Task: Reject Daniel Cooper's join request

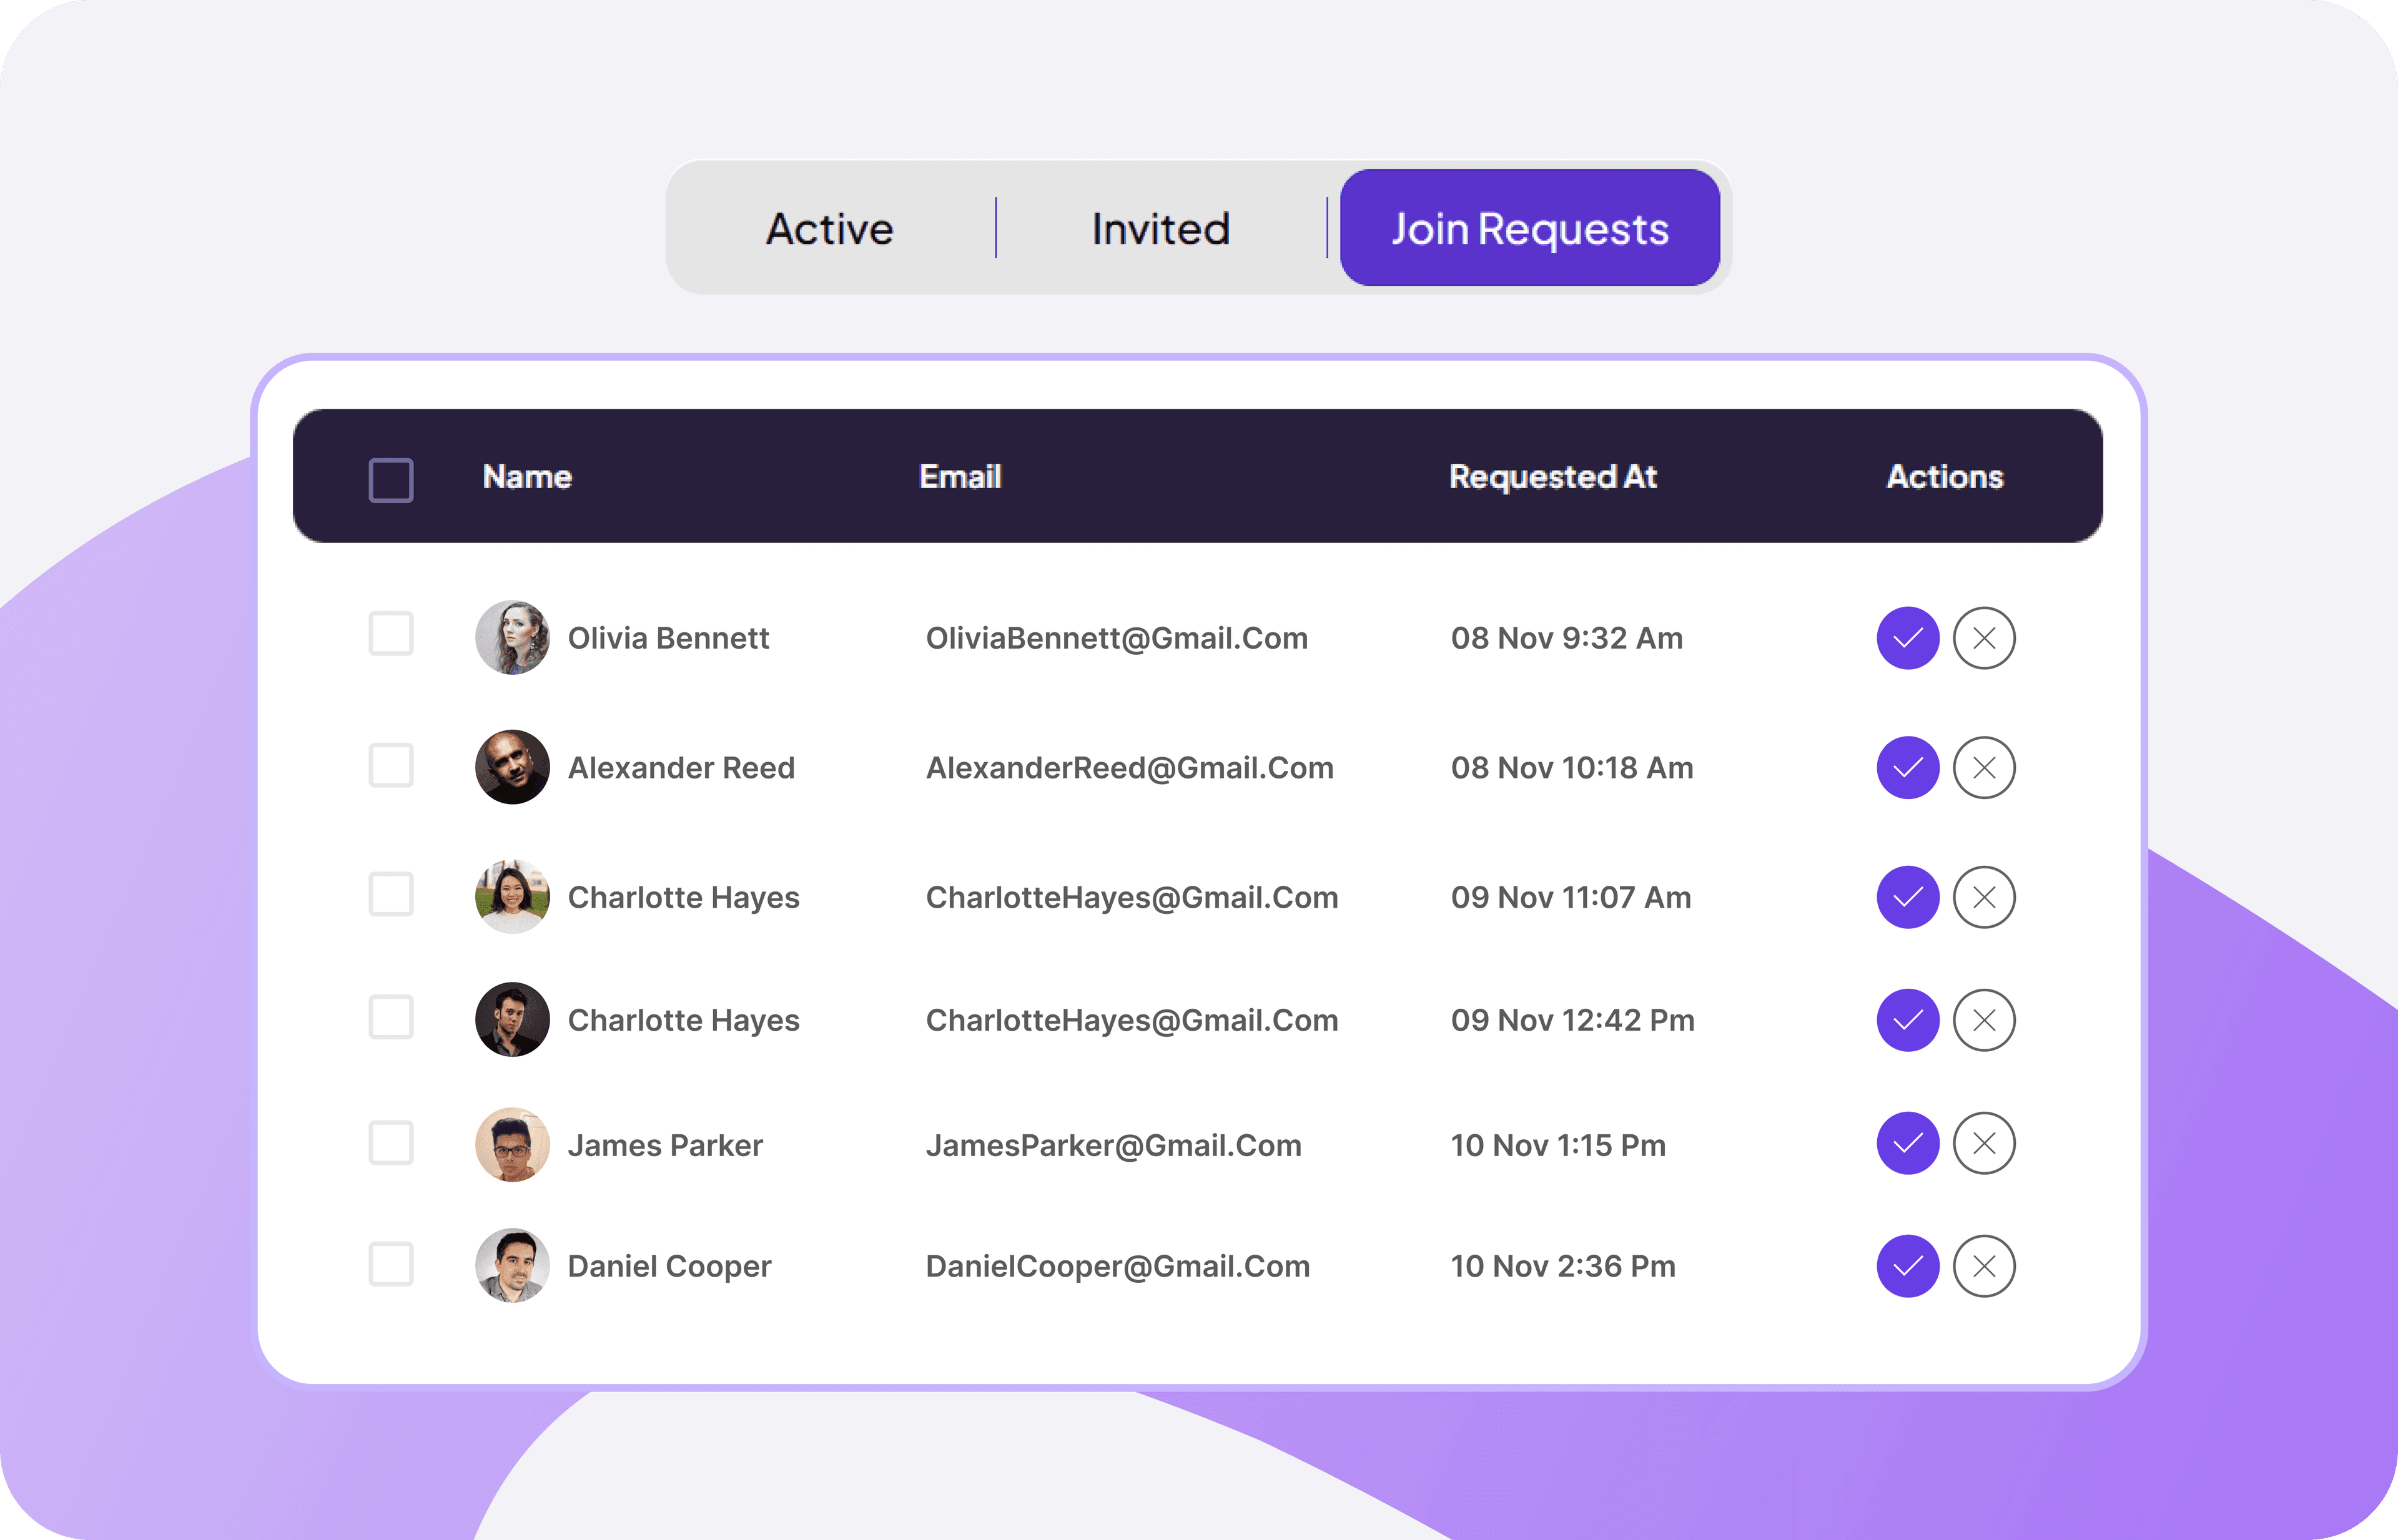Action: click(1984, 1265)
